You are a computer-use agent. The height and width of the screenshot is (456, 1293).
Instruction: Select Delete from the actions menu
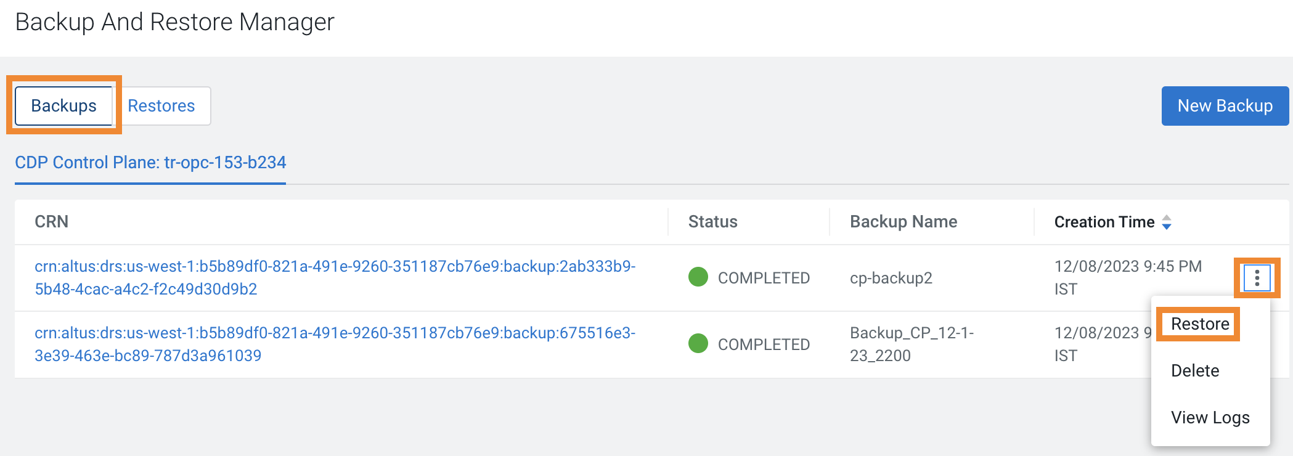click(1195, 370)
